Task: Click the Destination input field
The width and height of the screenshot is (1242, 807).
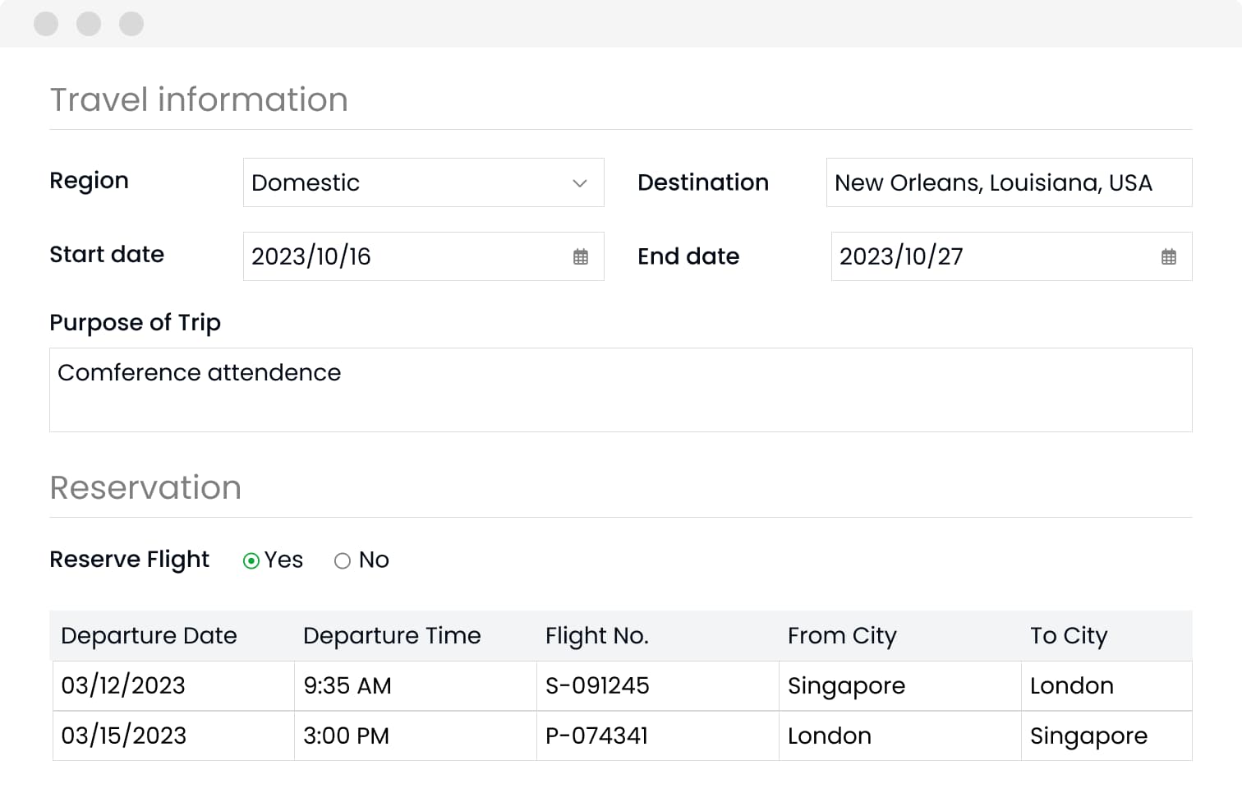Action: click(1008, 182)
